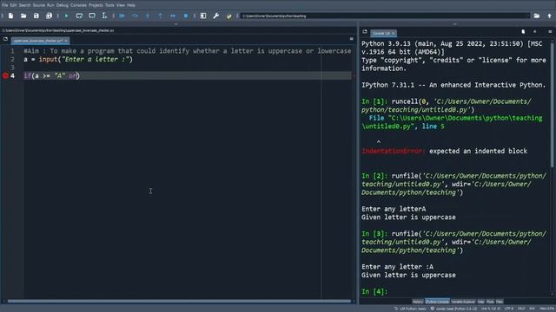Step out to the function's return
The image size is (556, 312).
160,16
